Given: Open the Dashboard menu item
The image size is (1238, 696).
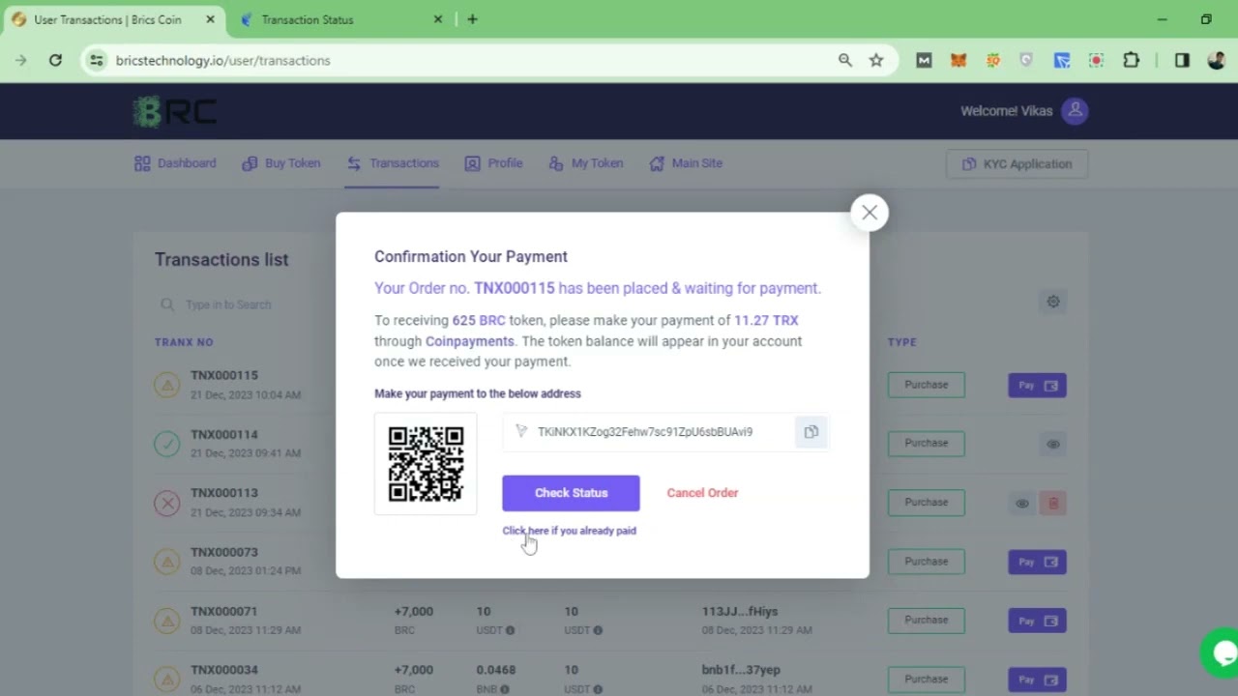Looking at the screenshot, I should (175, 163).
